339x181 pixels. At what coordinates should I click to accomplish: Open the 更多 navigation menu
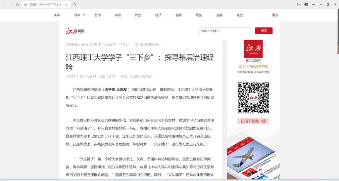point(275,15)
